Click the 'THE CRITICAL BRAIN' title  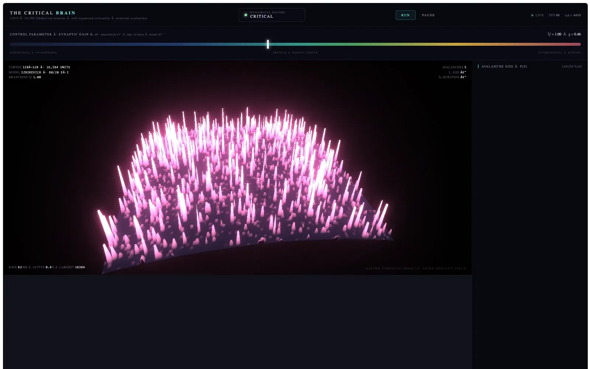pyautogui.click(x=43, y=13)
